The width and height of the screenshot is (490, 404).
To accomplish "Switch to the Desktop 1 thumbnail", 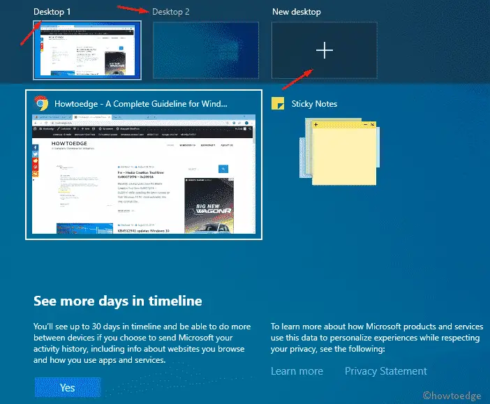I will [x=87, y=50].
